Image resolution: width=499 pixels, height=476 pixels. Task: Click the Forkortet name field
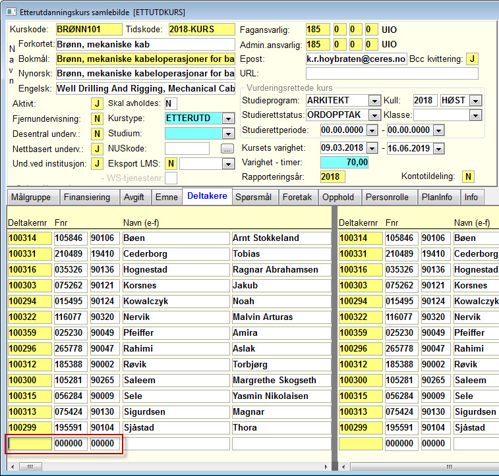point(146,45)
